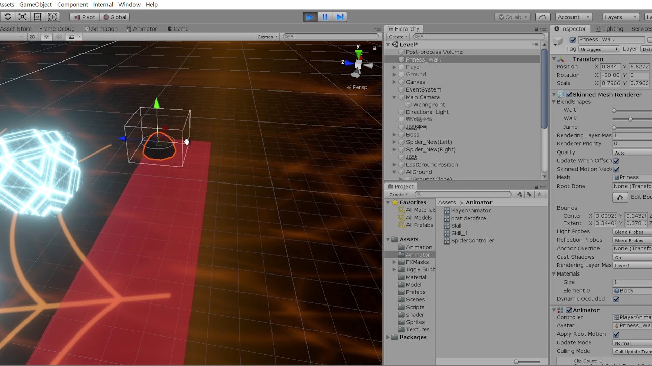Toggle scene lighting with the sun icon
The image size is (652, 366).
pos(47,37)
